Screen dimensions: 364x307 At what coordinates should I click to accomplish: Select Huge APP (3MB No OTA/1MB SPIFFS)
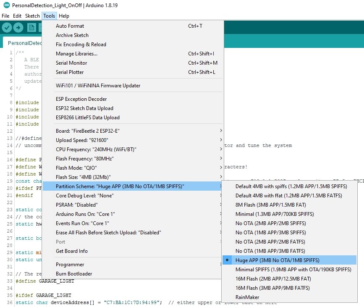tap(290, 260)
